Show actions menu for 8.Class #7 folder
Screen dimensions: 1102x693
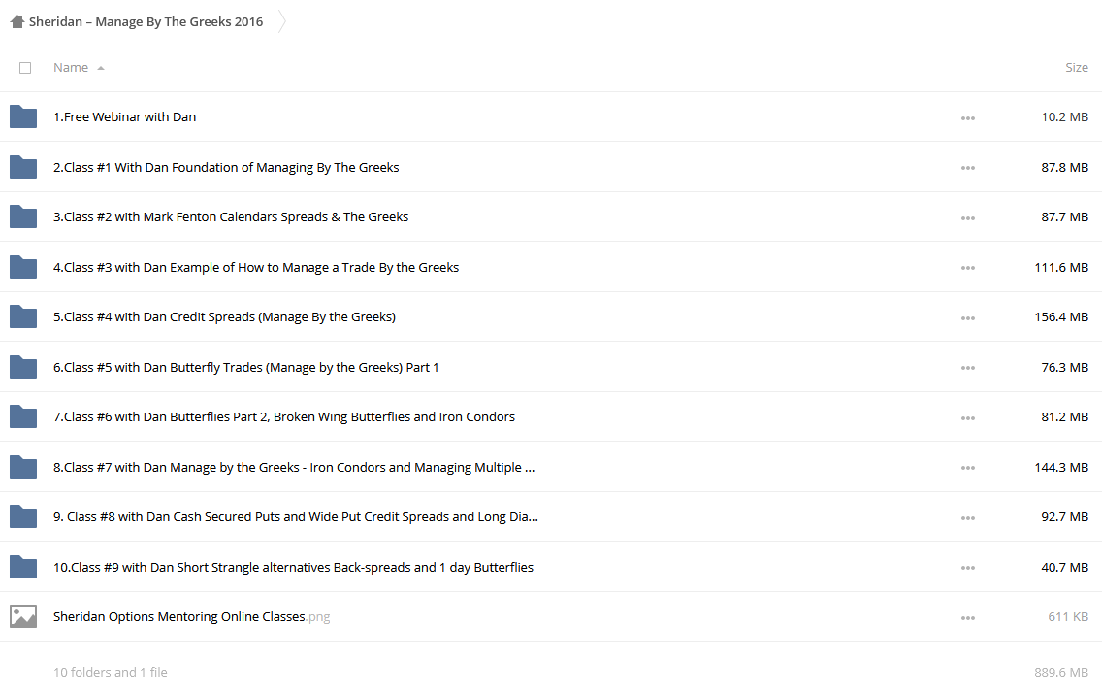(x=968, y=468)
